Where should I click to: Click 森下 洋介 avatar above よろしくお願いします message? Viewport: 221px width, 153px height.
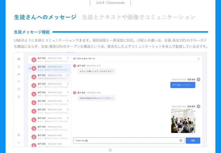(x=75, y=66)
